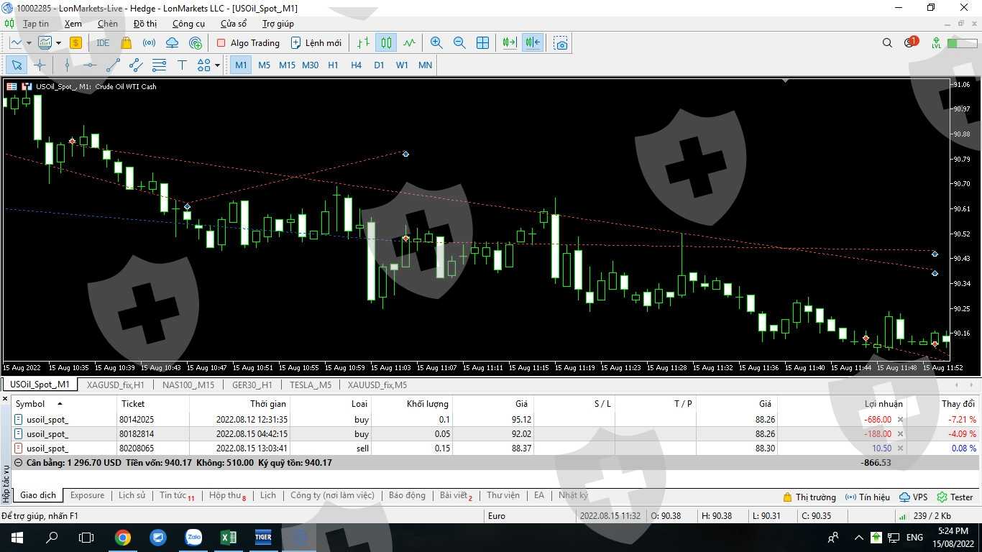Select the text label tool
The height and width of the screenshot is (552, 982).
182,65
